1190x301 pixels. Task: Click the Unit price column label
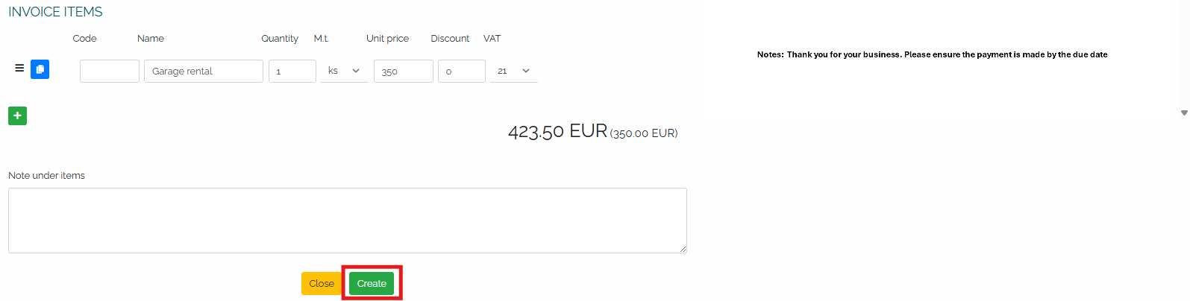click(387, 39)
